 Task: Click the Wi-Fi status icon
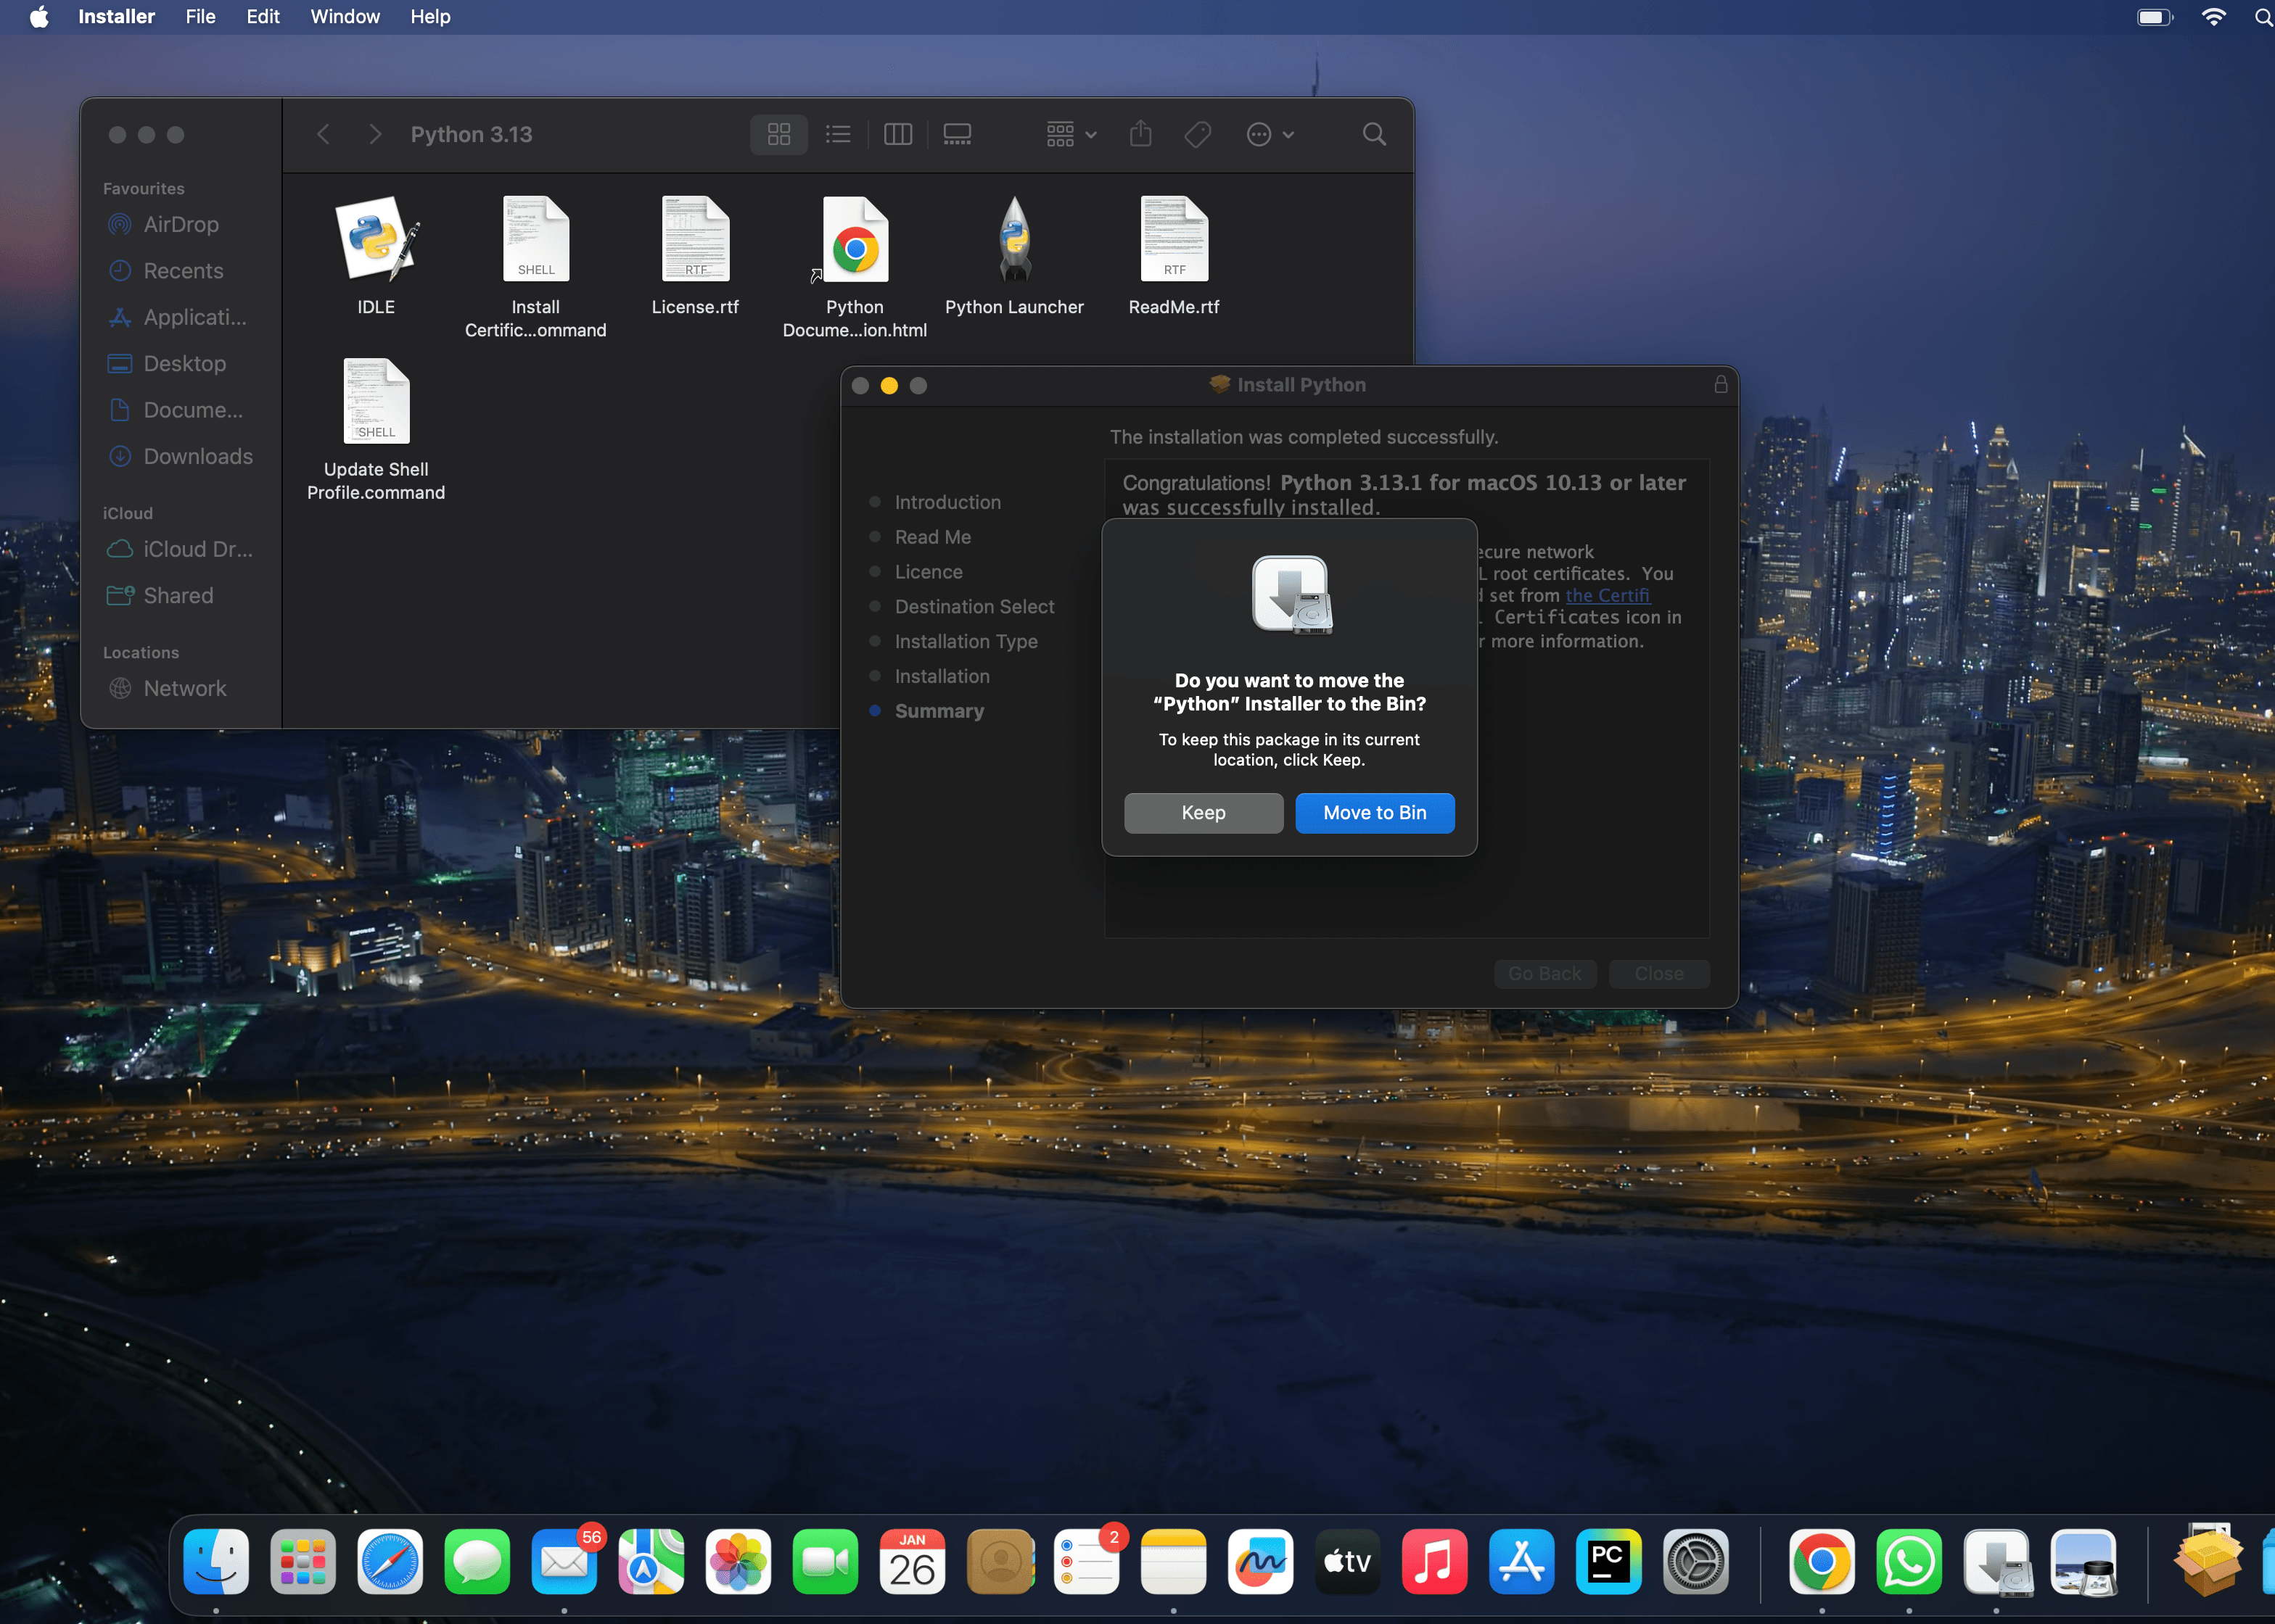[x=2214, y=17]
